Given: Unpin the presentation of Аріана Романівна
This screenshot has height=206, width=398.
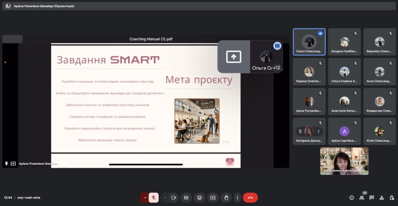Looking at the screenshot, I should pyautogui.click(x=6, y=164).
